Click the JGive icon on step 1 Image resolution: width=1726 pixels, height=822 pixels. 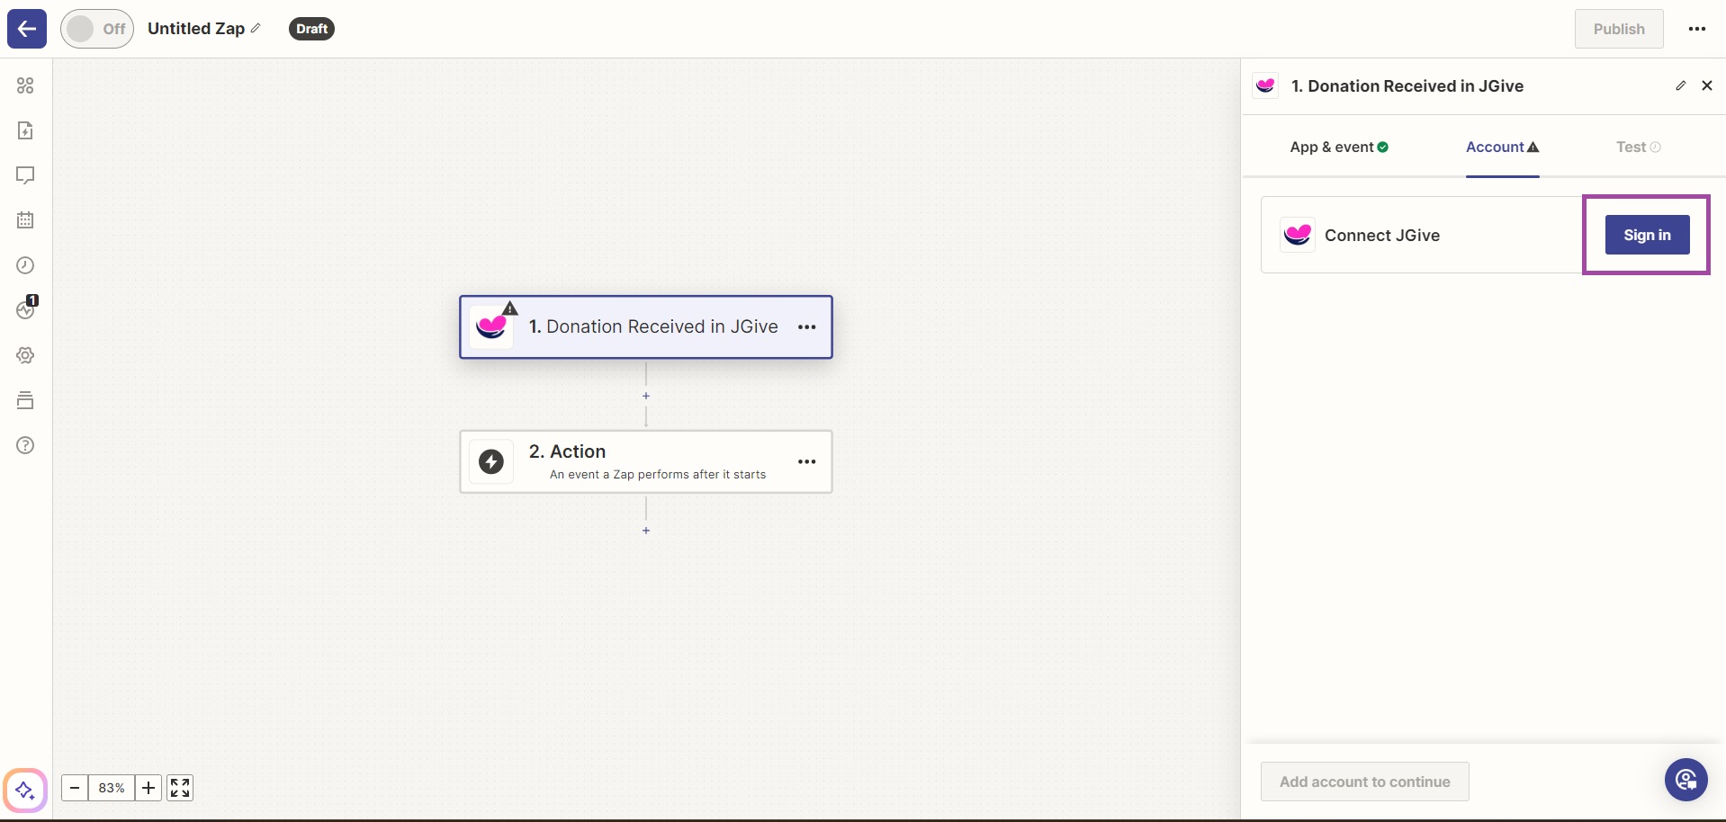[491, 327]
